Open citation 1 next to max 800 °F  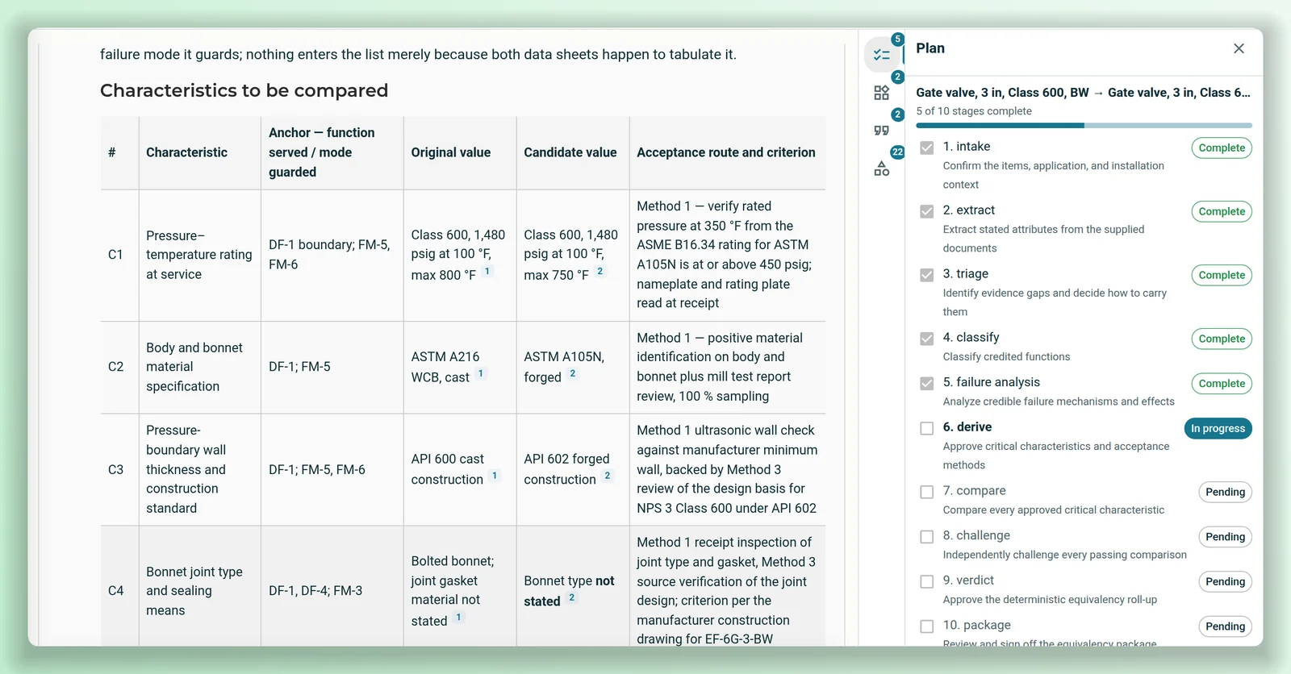click(487, 272)
